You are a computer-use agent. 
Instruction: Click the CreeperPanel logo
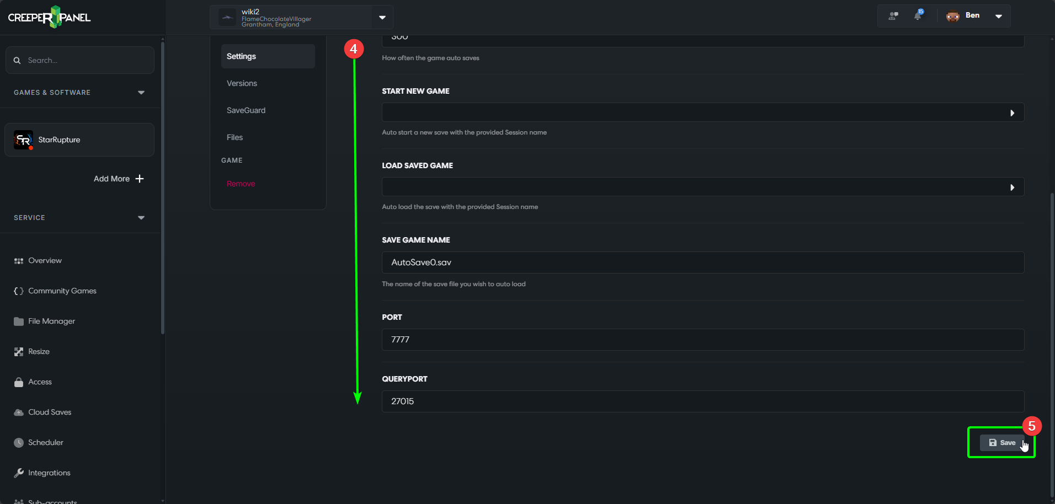49,17
